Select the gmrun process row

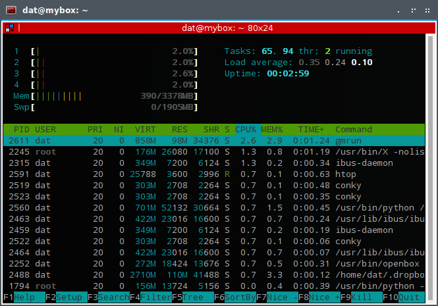point(214,141)
